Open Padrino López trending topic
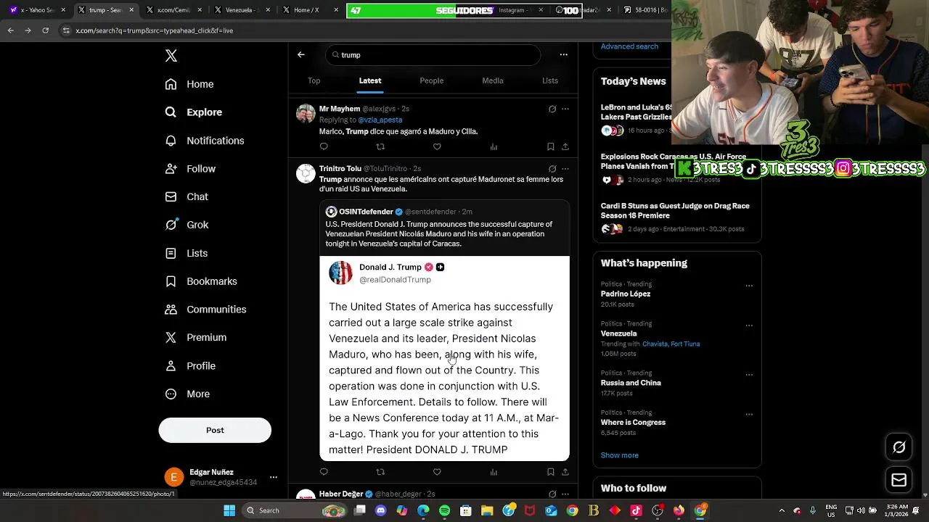The image size is (929, 522). click(x=626, y=294)
